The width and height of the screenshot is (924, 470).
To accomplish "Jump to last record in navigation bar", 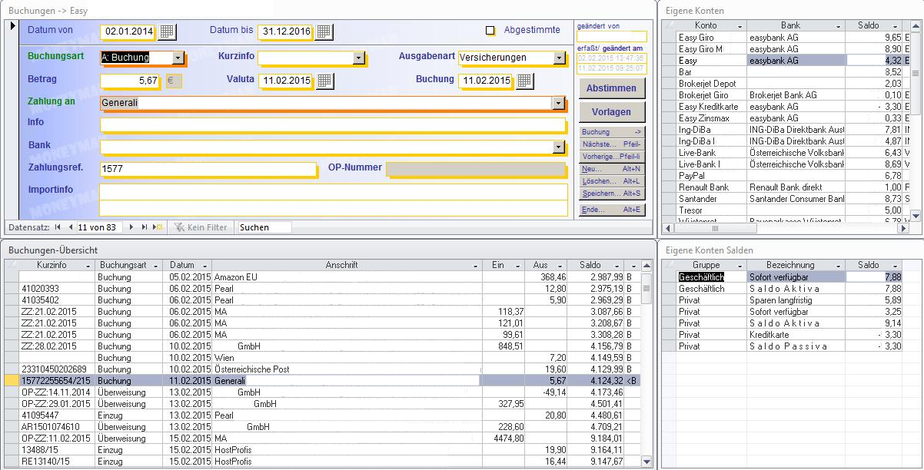I will click(x=144, y=227).
